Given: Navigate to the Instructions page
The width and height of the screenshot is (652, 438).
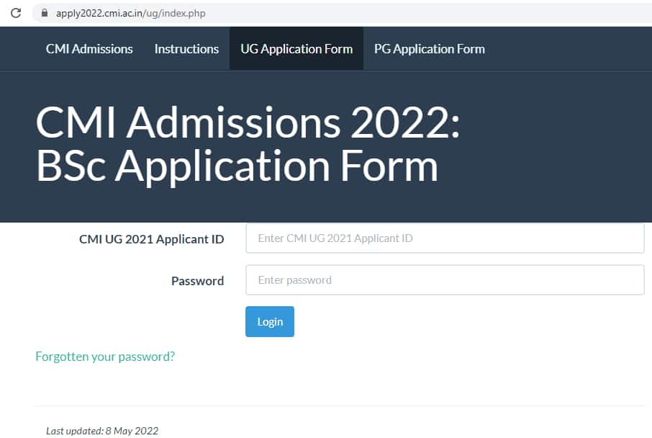Looking at the screenshot, I should [186, 48].
